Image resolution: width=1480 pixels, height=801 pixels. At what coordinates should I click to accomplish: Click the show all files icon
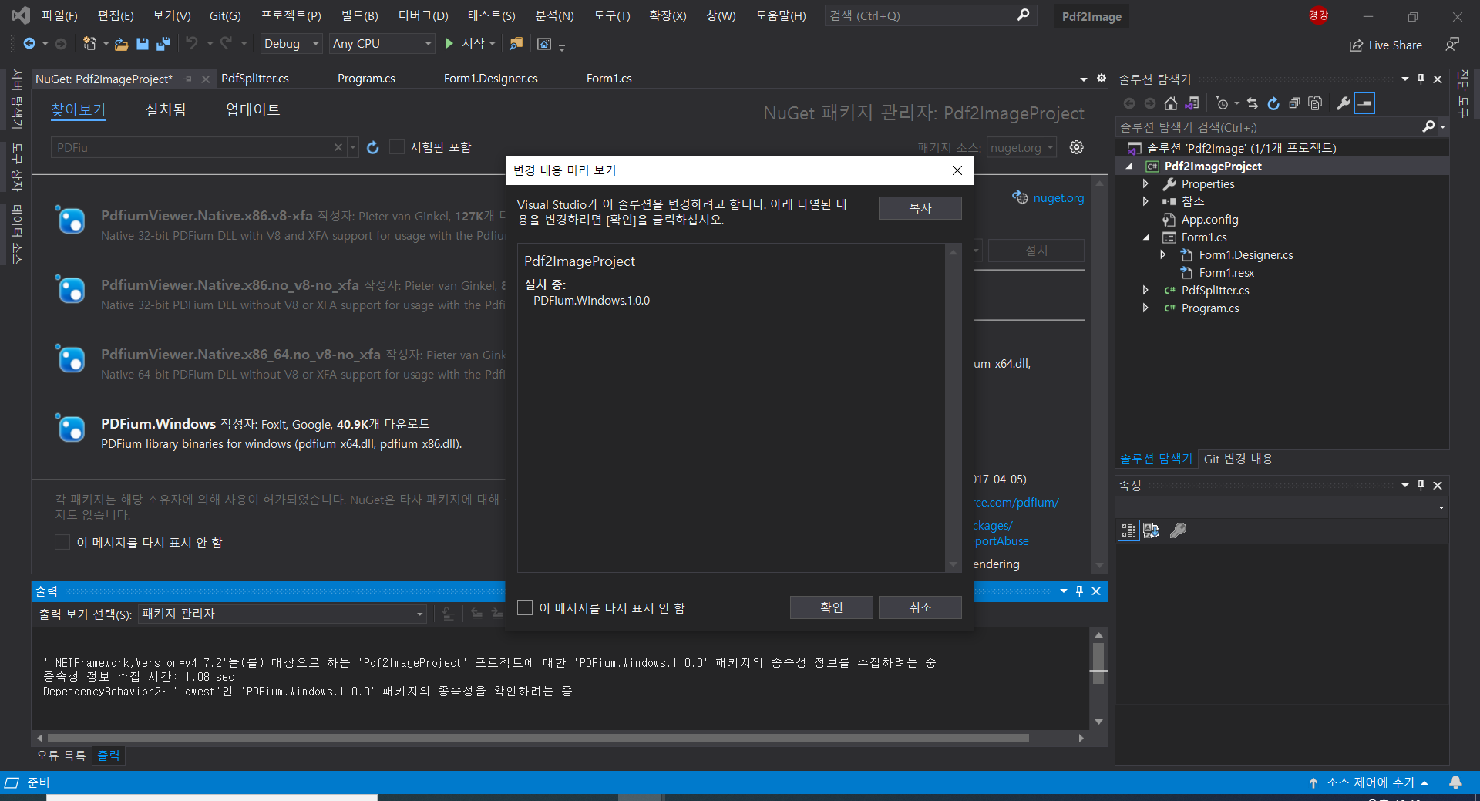(x=1316, y=103)
